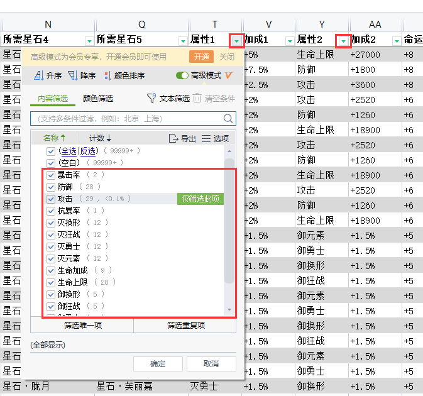Select cell with +3600
Image resolution: width=423 pixels, height=396 pixels.
pyautogui.click(x=375, y=85)
